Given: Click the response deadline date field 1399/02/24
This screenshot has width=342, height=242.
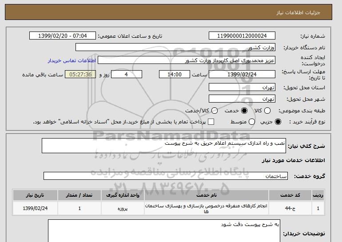Looking at the screenshot, I should coord(242,74).
